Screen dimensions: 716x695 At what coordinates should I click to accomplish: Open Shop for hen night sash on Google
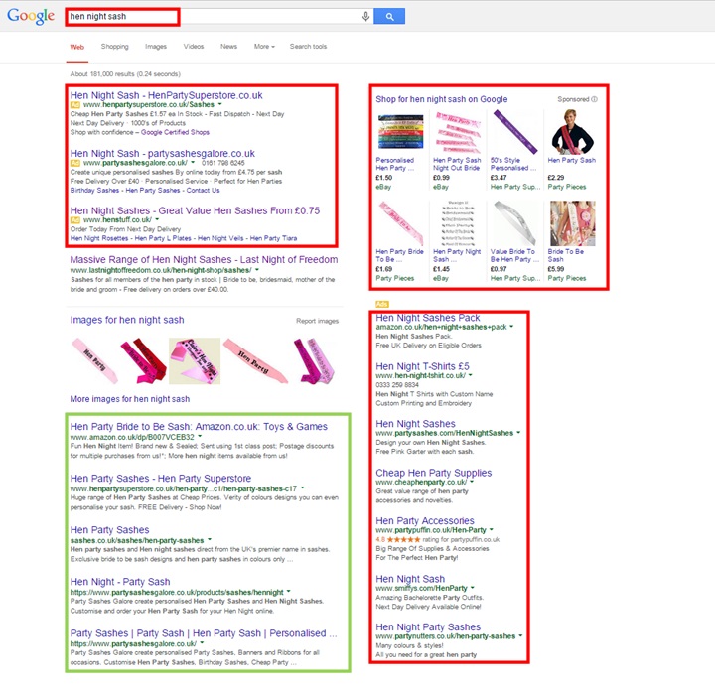[442, 99]
